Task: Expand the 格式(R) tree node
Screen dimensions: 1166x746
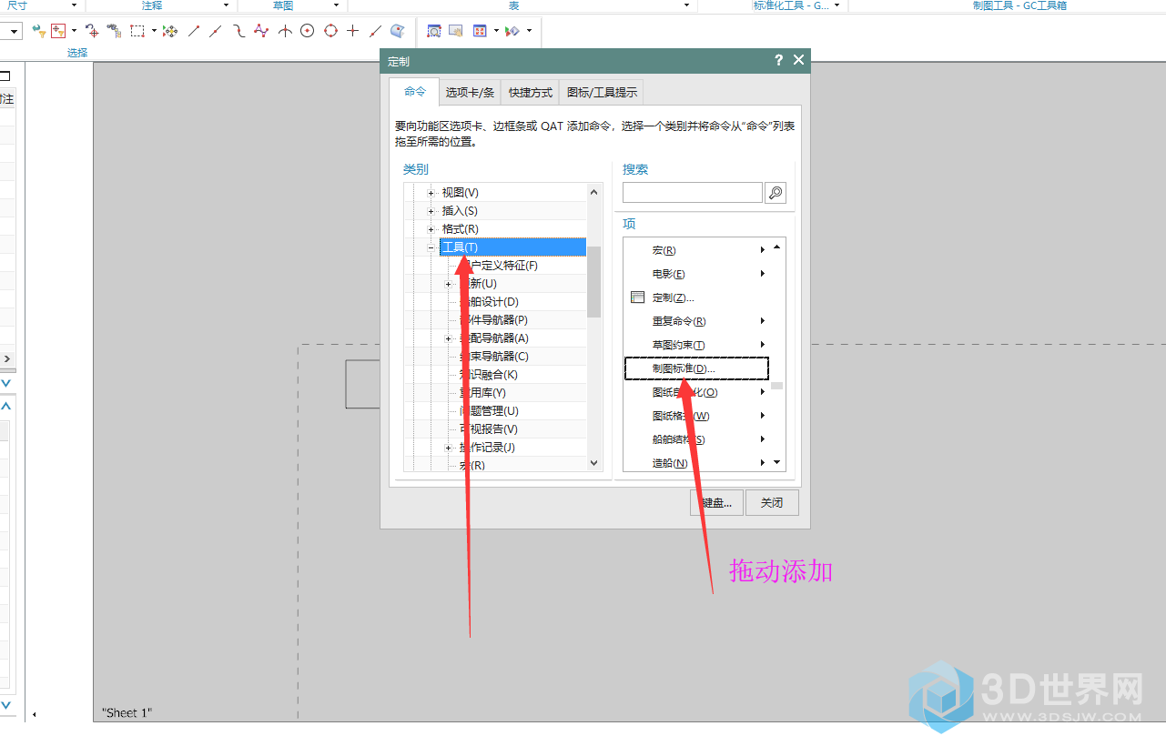Action: coord(431,229)
